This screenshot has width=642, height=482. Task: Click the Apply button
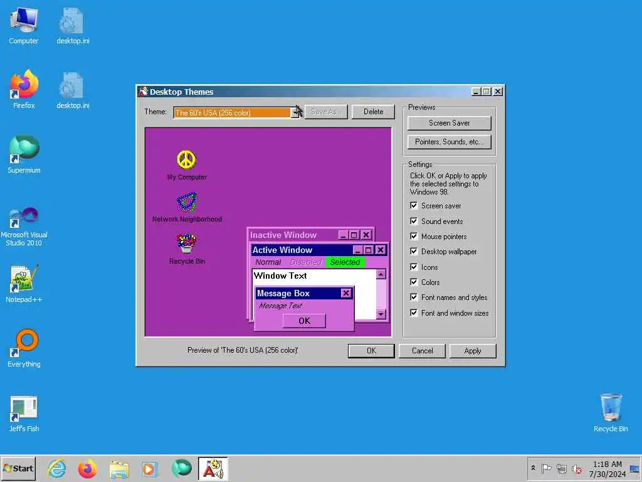(473, 351)
